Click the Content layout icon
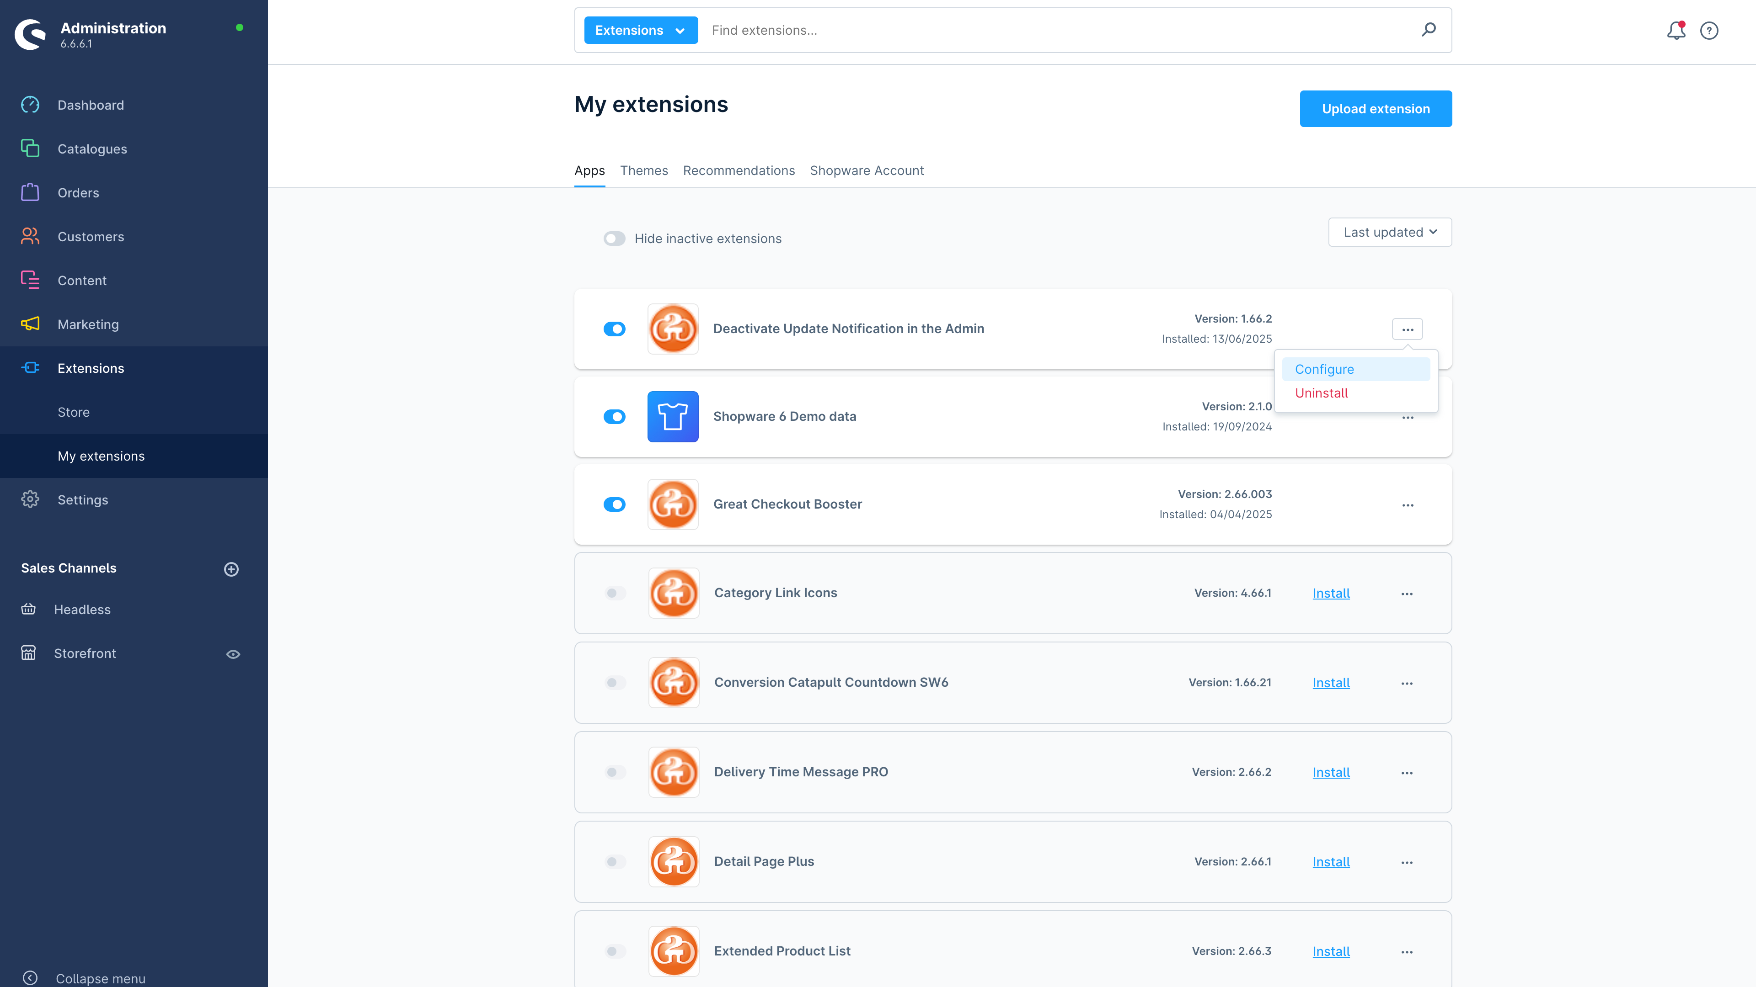1756x987 pixels. tap(30, 280)
